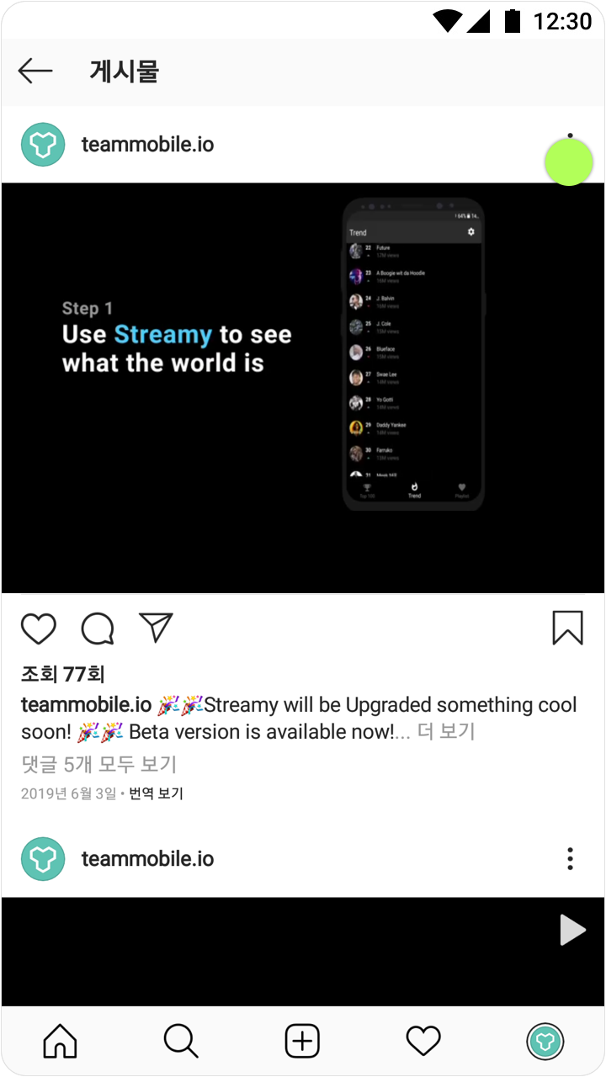
Task: Tap teammobile.io avatar on second post
Action: (43, 859)
